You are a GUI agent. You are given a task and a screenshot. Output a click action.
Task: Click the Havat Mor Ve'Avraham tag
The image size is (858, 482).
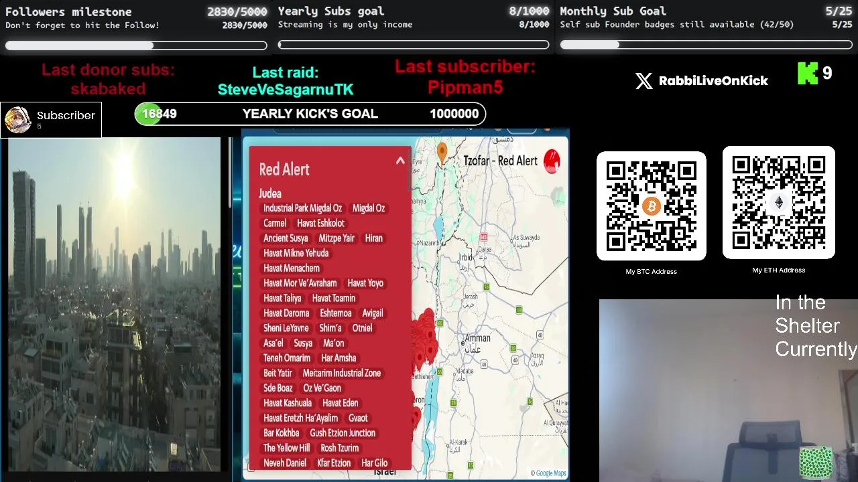pyautogui.click(x=300, y=283)
